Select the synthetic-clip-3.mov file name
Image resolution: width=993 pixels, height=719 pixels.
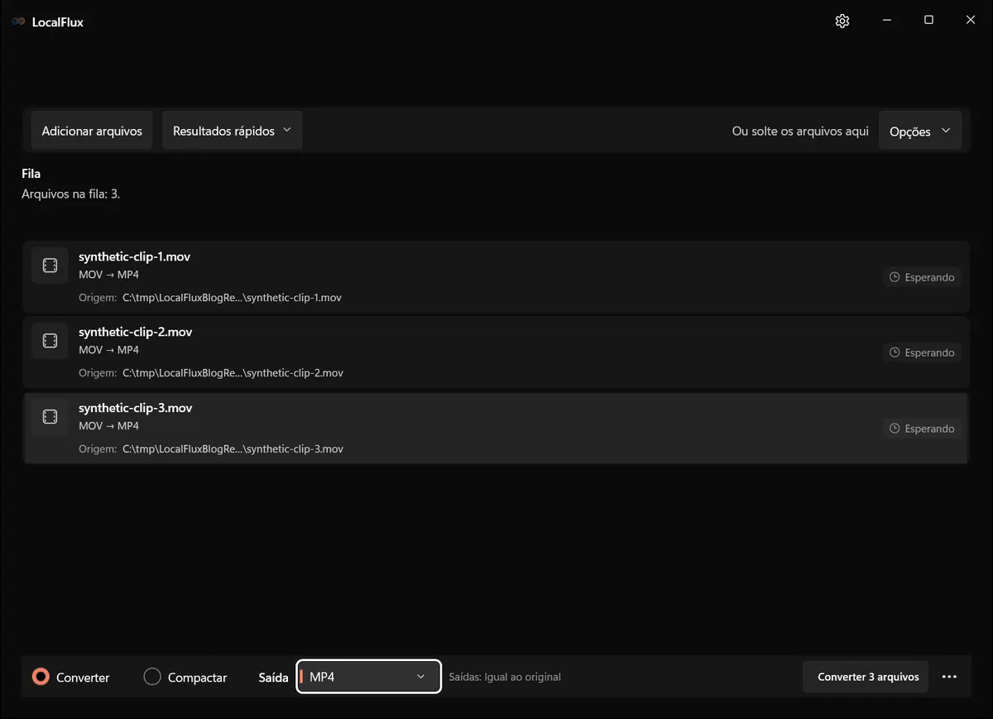tap(135, 408)
